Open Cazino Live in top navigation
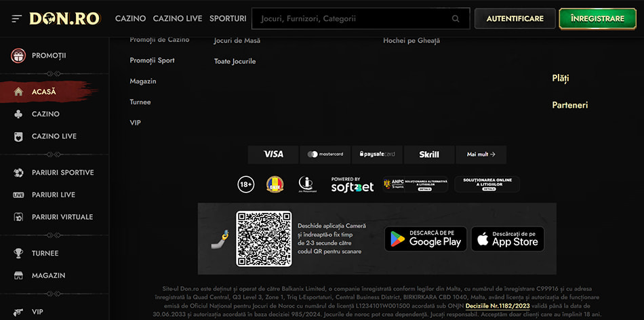The width and height of the screenshot is (644, 320). point(178,19)
